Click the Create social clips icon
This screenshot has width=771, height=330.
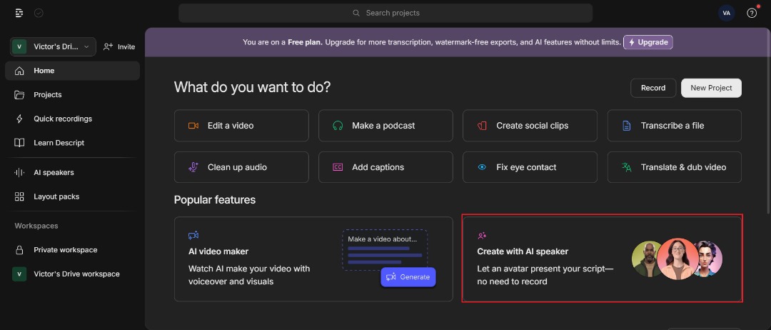pyautogui.click(x=482, y=126)
